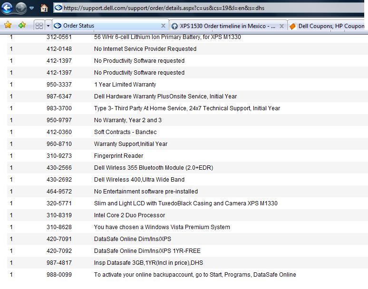Click SKU 310-8319

tap(59, 215)
